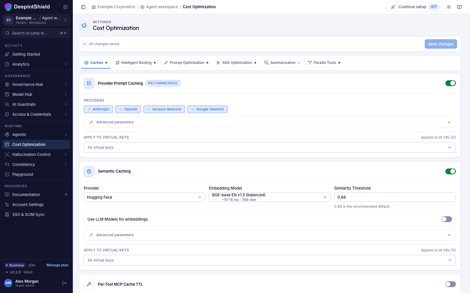The width and height of the screenshot is (470, 293).
Task: Open the tenant workspace switcher
Action: coord(36,20)
